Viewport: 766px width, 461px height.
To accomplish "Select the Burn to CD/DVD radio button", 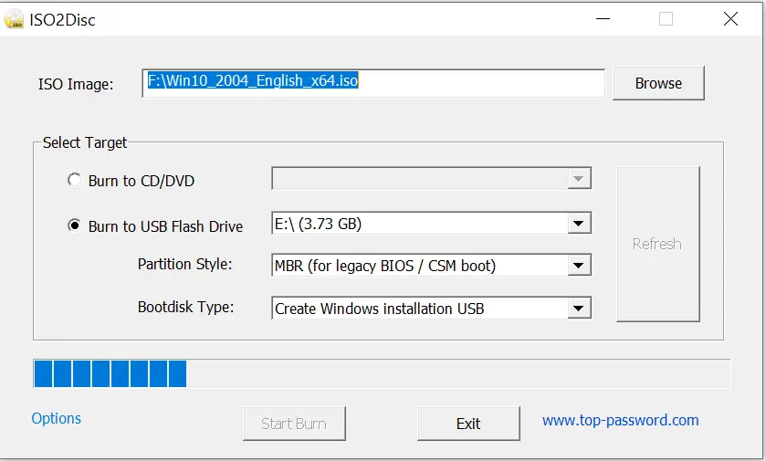I will pos(74,180).
